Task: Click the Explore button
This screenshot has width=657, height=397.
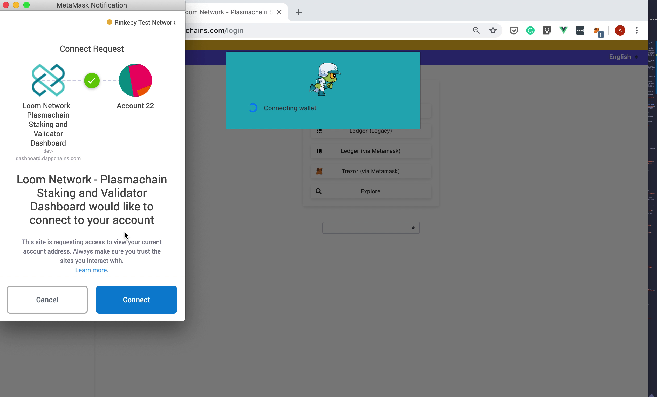Action: coord(371,191)
